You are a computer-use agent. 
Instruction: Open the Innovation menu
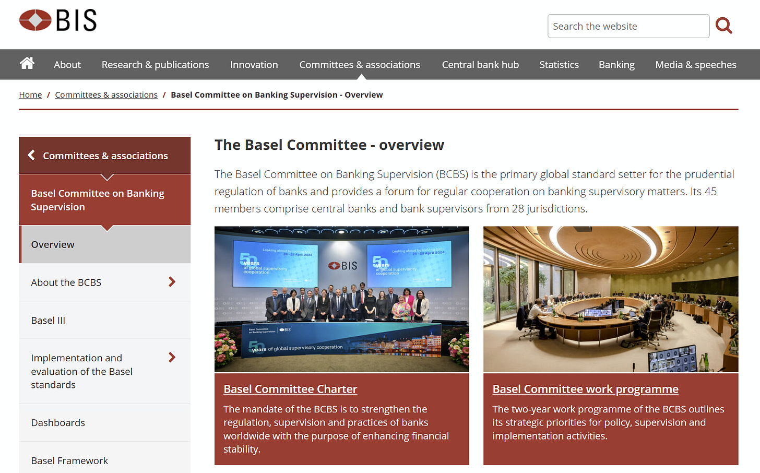pyautogui.click(x=254, y=65)
